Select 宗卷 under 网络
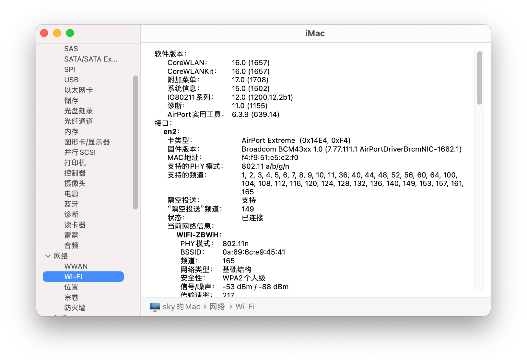The image size is (527, 364). pyautogui.click(x=71, y=298)
